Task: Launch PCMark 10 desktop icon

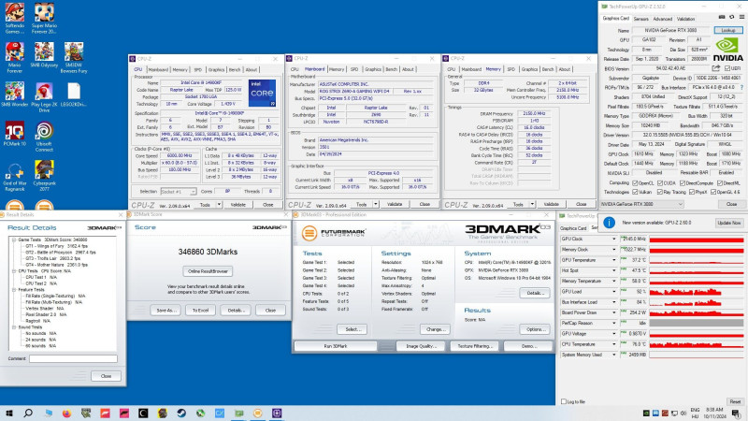Action: pos(14,133)
